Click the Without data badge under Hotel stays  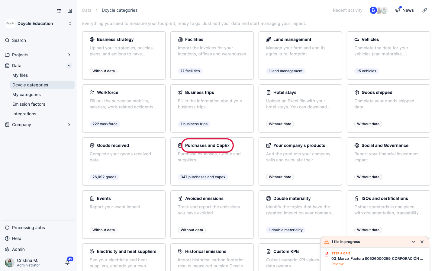[x=280, y=124]
